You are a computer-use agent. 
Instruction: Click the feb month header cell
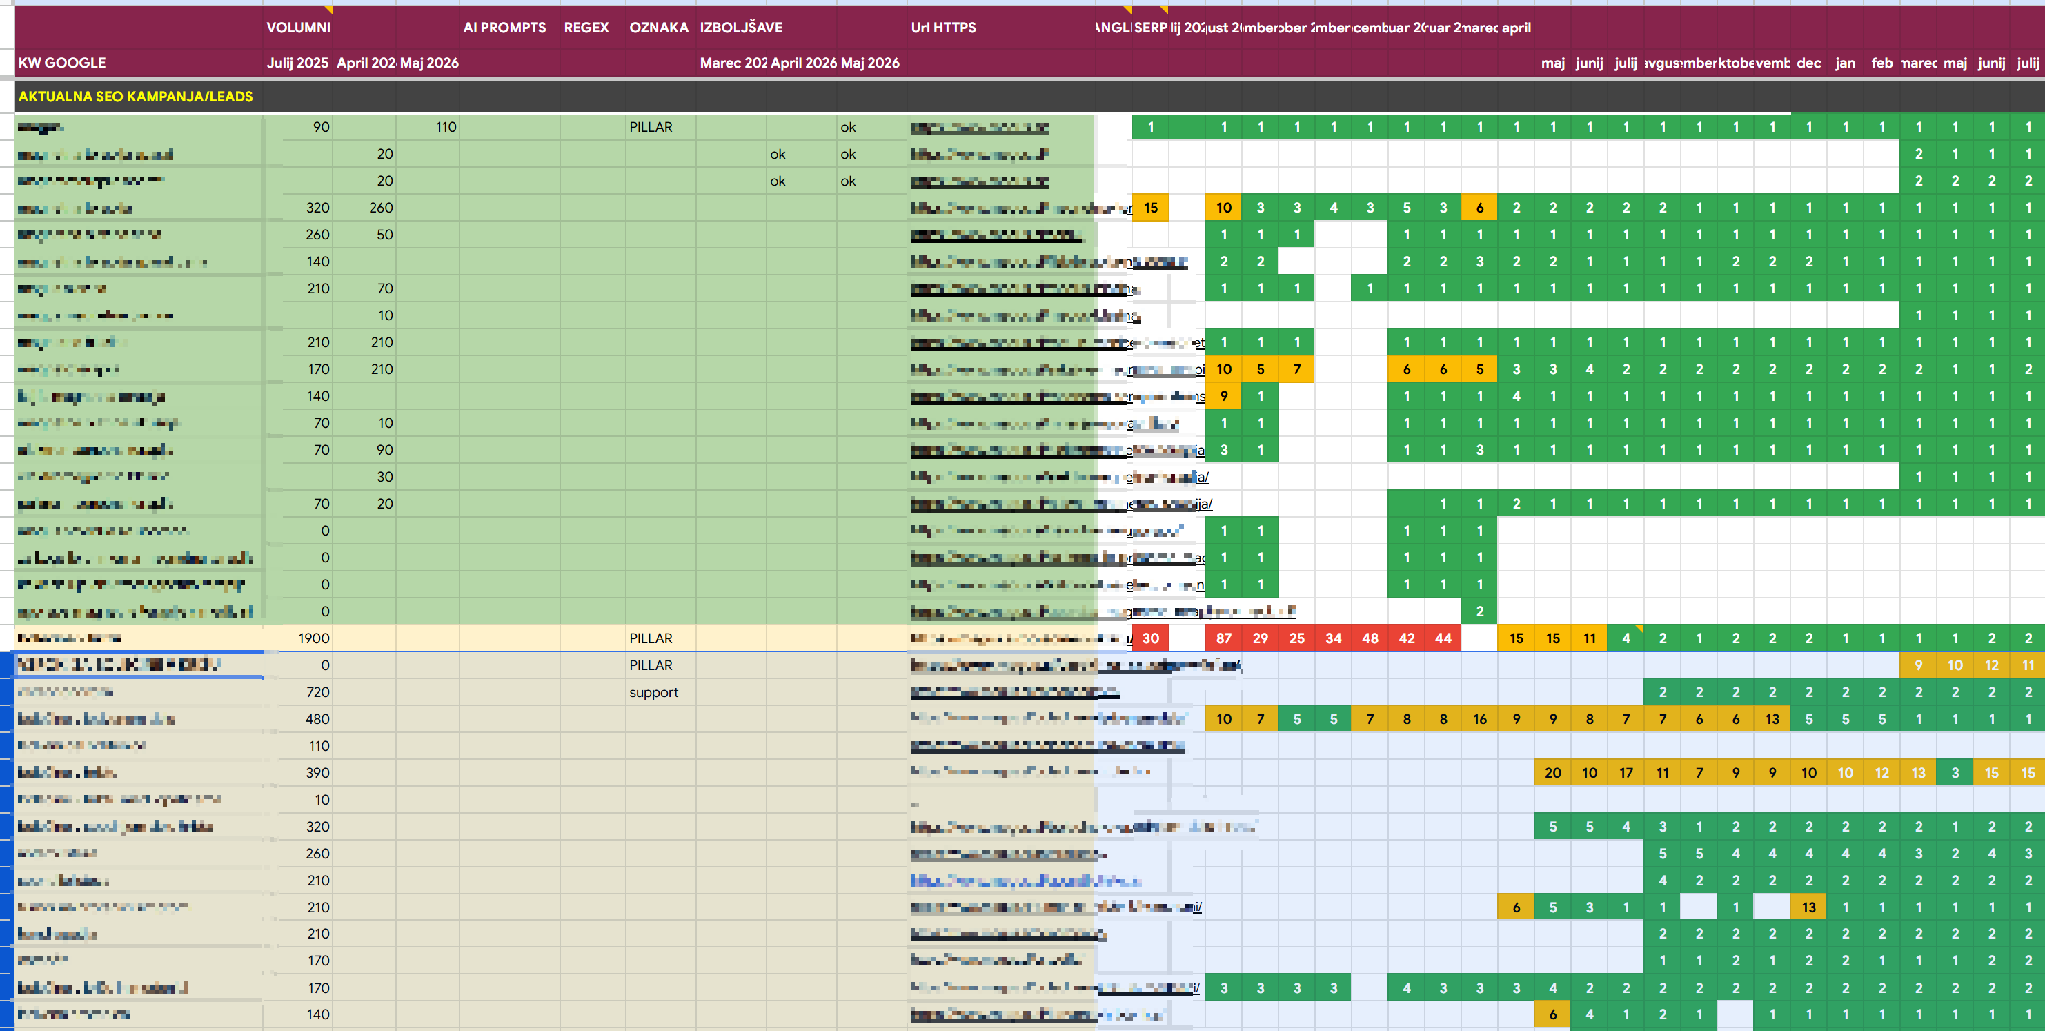tap(1881, 62)
